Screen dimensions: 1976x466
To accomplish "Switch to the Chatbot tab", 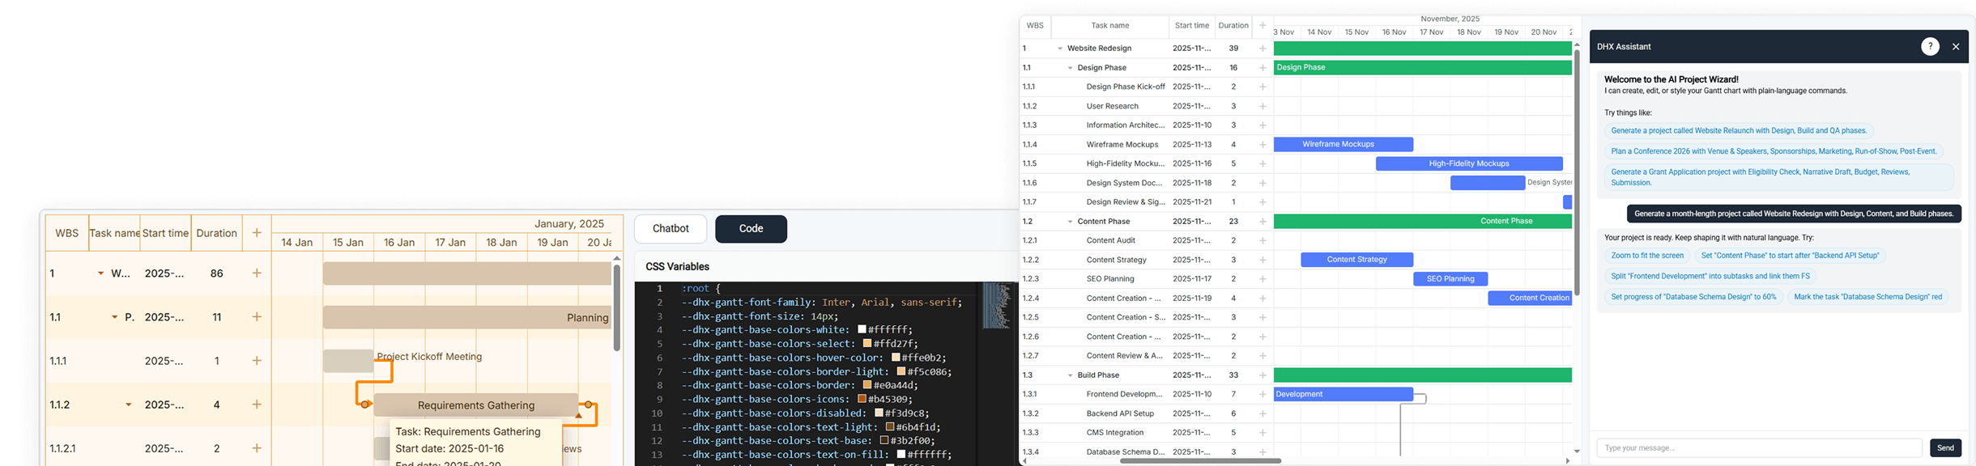I will click(671, 229).
